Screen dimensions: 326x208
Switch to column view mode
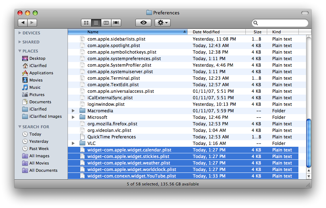[x=106, y=23]
